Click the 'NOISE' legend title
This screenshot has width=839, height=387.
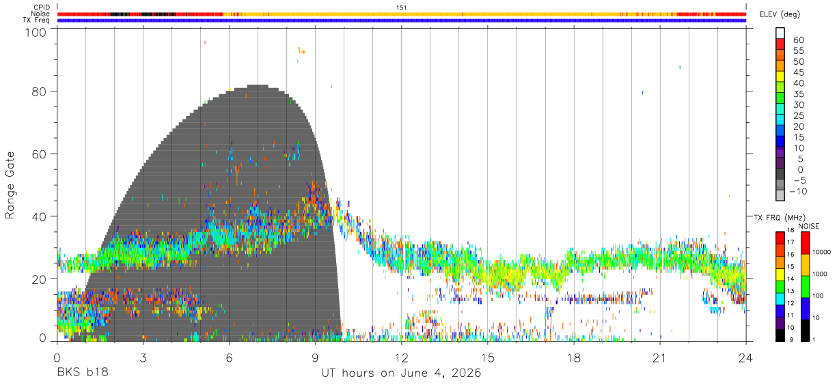(x=809, y=226)
